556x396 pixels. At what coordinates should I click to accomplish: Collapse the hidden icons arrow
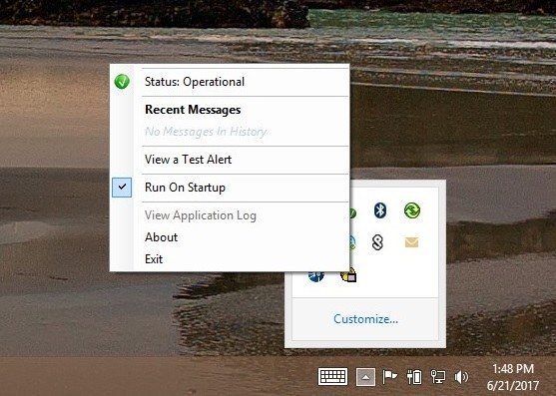[x=365, y=377]
